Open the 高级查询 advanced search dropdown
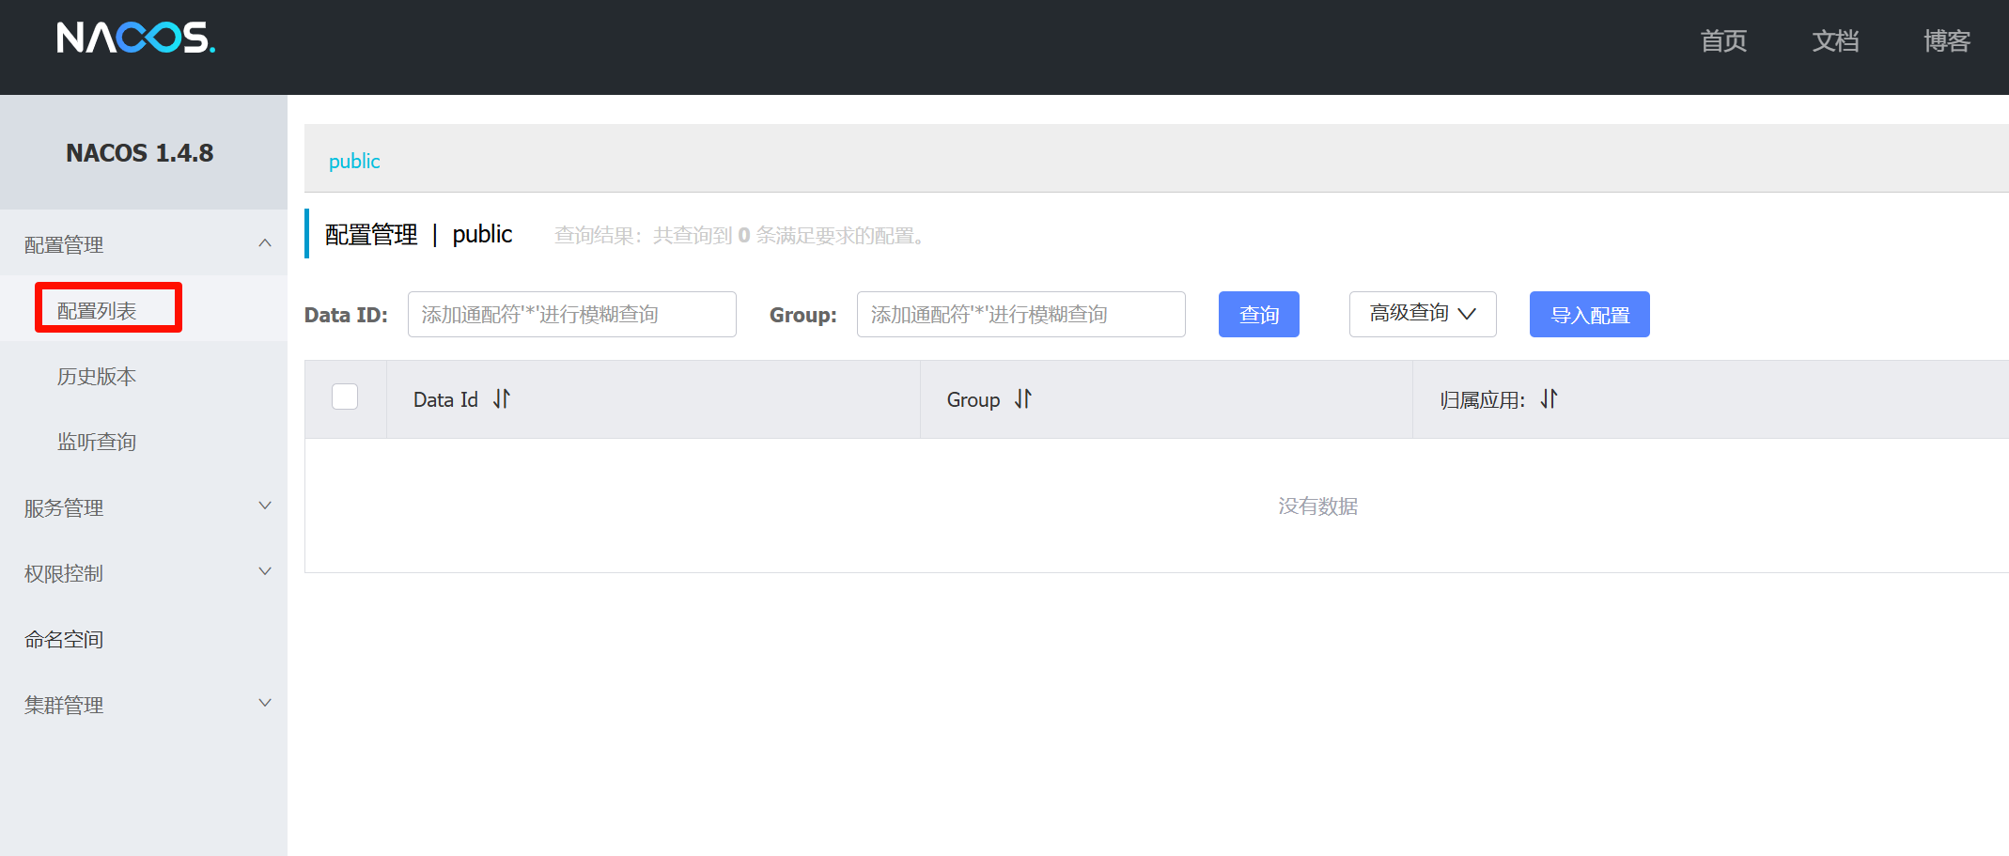Viewport: 2009px width, 856px height. [x=1421, y=314]
